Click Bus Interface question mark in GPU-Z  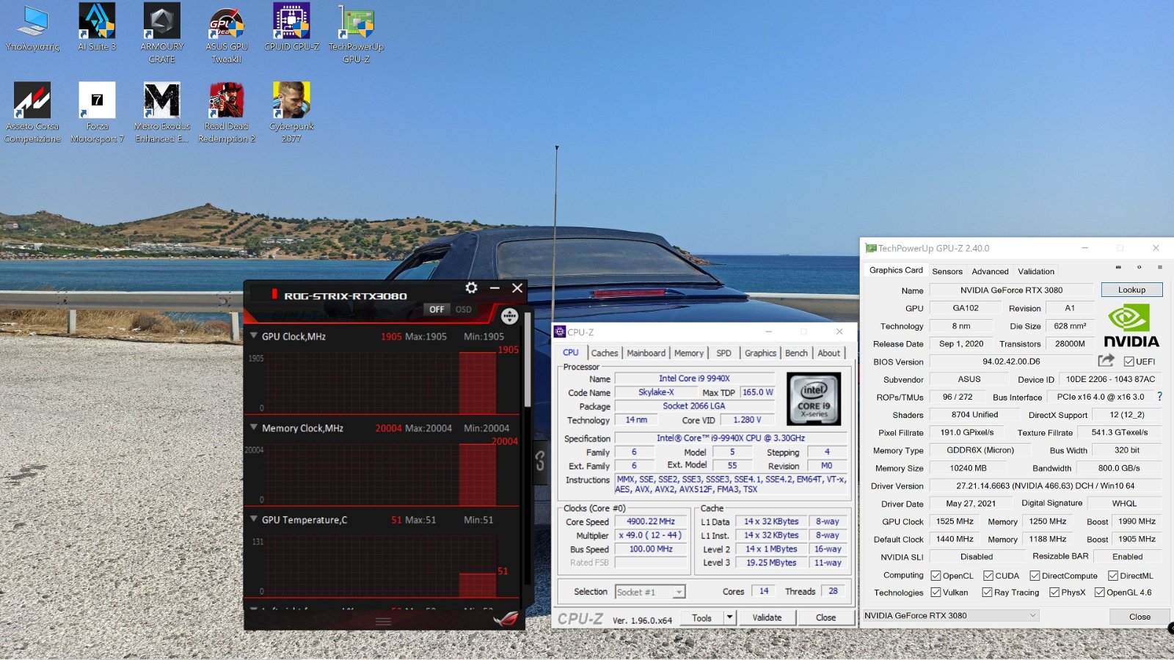[1159, 397]
